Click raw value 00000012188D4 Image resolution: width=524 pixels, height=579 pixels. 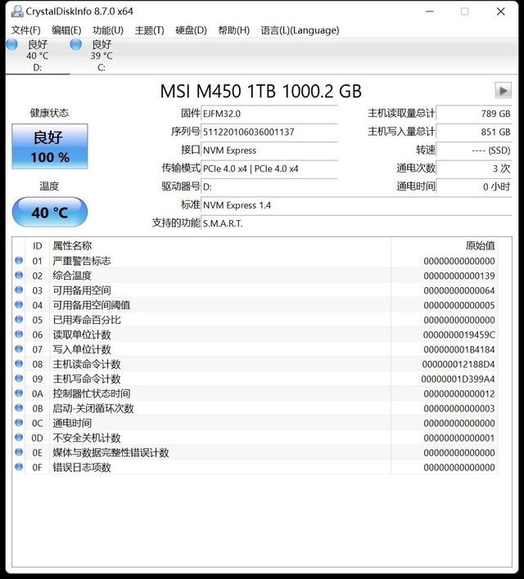pyautogui.click(x=458, y=364)
